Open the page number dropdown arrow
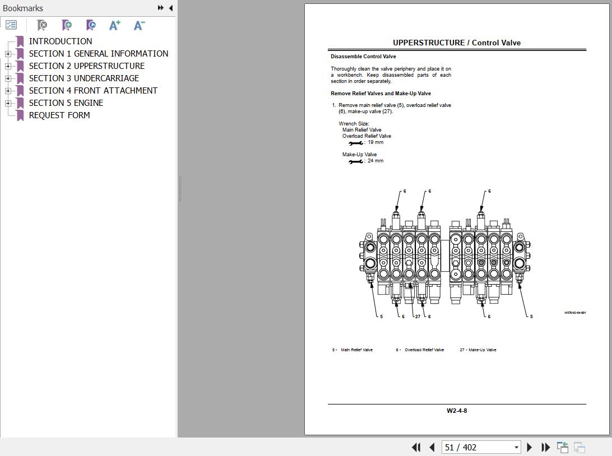 point(516,448)
